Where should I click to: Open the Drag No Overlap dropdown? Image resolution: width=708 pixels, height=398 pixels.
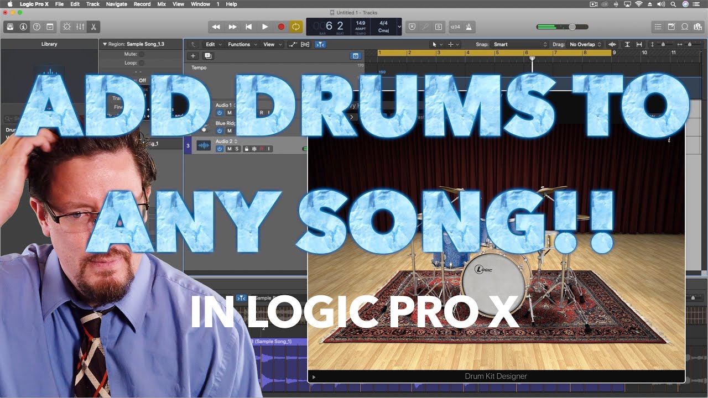(x=585, y=44)
